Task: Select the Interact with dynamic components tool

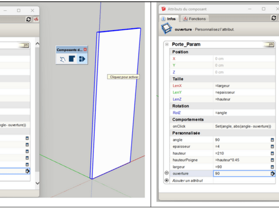Action: 63,59
